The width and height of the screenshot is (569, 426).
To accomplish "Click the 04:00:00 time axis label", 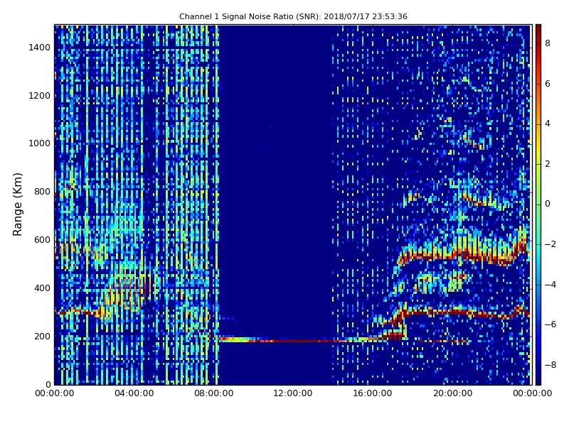I will [134, 393].
